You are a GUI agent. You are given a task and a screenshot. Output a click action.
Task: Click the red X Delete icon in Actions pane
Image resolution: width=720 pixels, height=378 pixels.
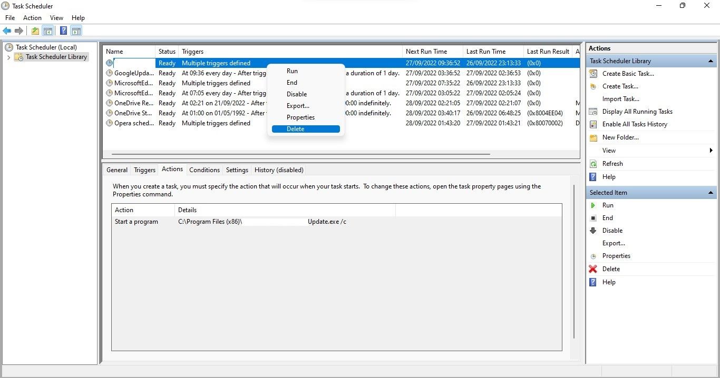(593, 269)
